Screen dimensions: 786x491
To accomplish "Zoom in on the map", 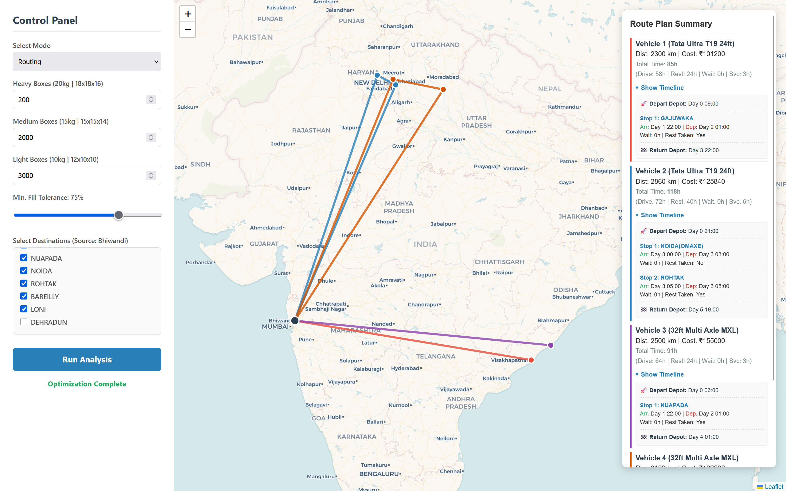I will pos(188,14).
